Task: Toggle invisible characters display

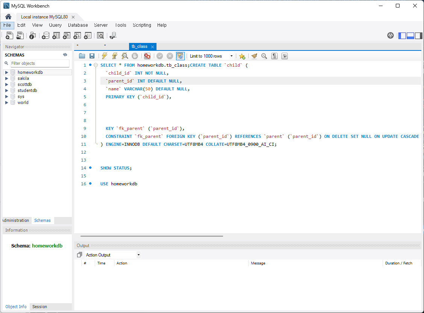Action: click(x=275, y=56)
